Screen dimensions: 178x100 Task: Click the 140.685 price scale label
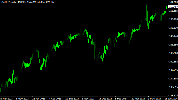pos(173,62)
